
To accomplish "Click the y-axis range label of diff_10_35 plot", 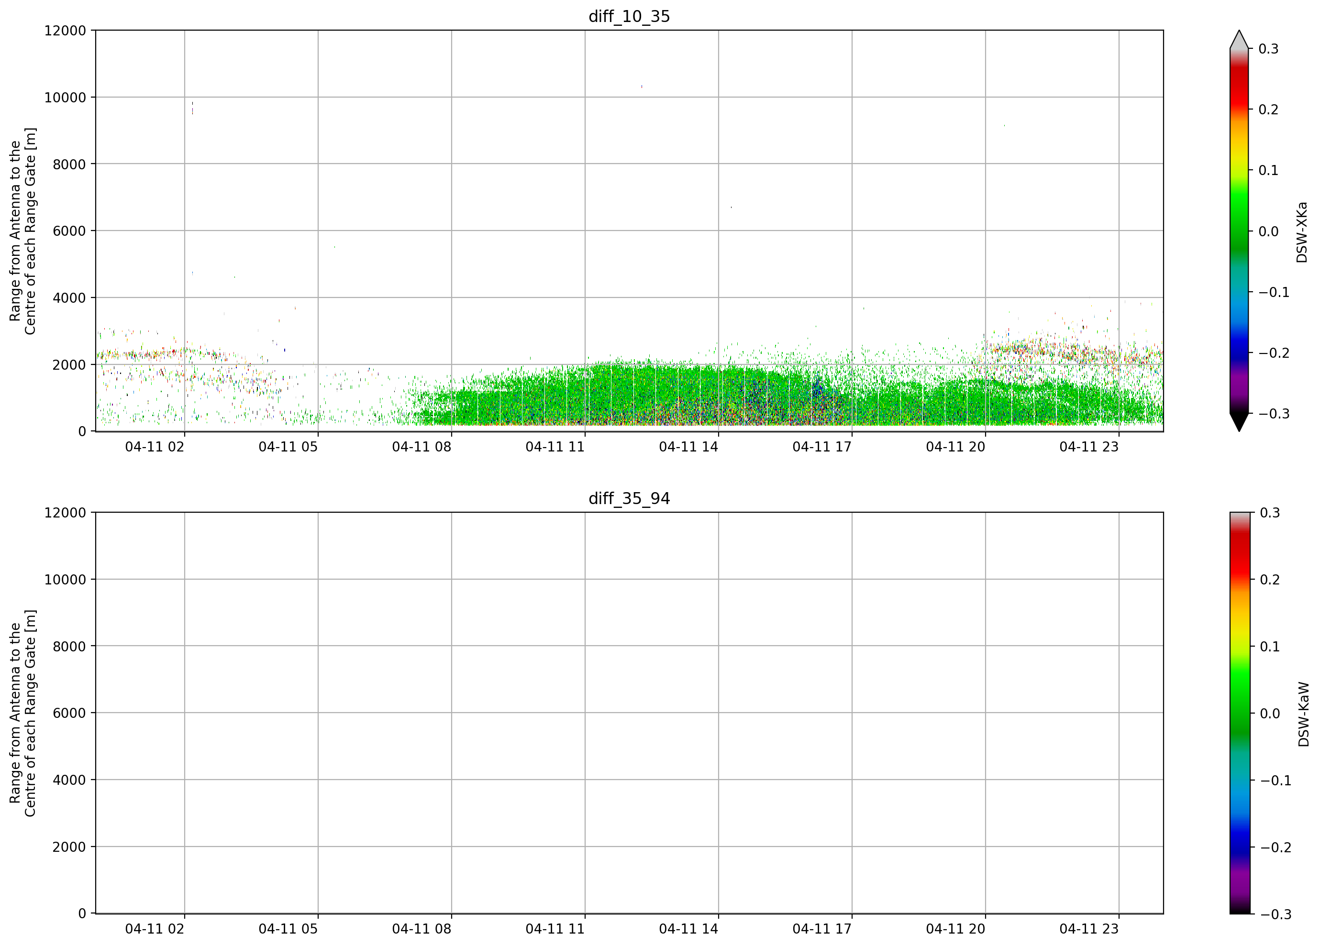I will pyautogui.click(x=22, y=231).
